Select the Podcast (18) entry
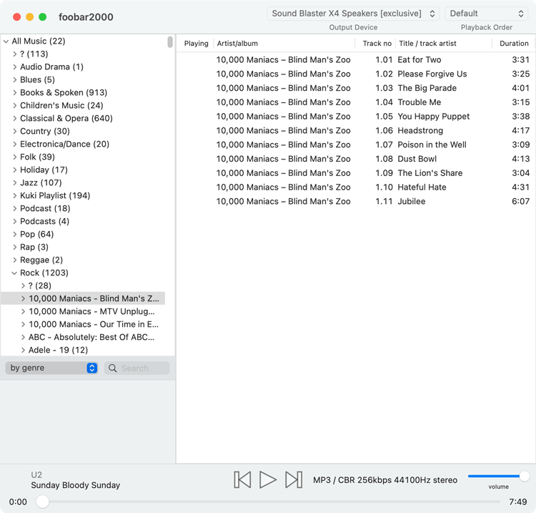Viewport: 536px width, 513px height. pyautogui.click(x=45, y=209)
